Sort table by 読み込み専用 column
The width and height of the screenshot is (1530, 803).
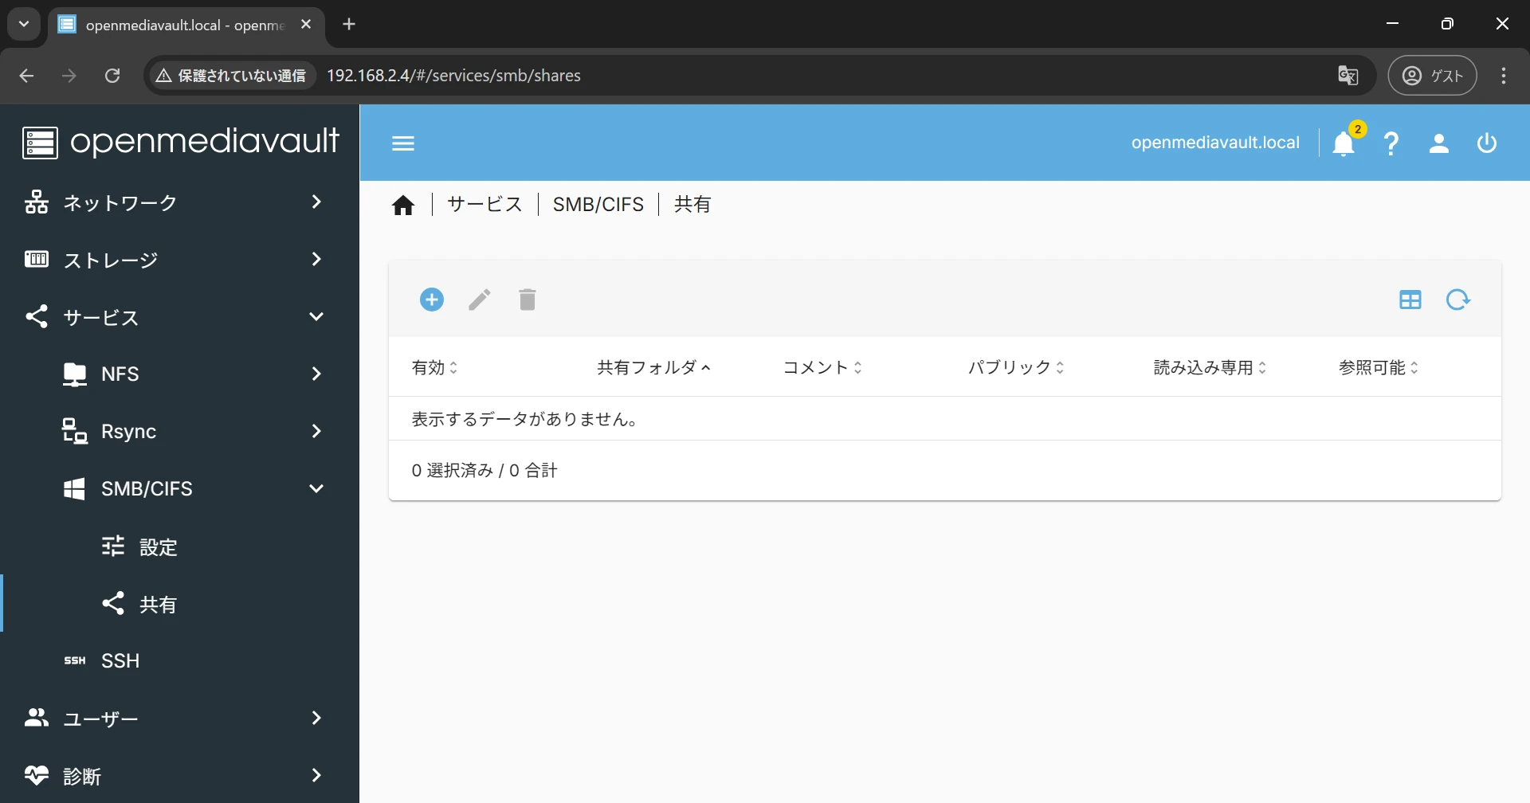(x=1210, y=367)
